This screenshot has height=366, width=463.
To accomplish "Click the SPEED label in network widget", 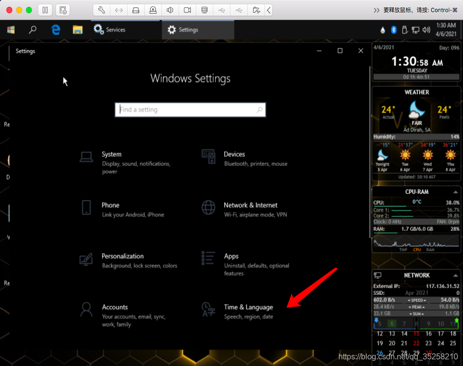I will [417, 300].
